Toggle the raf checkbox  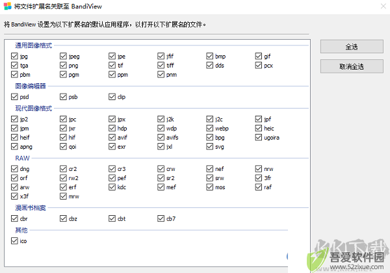(x=259, y=187)
